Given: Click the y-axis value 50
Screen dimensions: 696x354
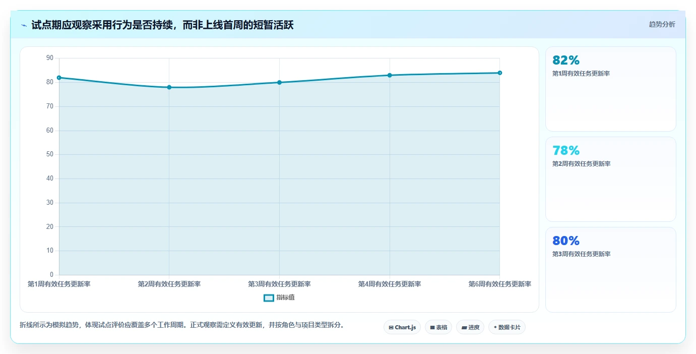Looking at the screenshot, I should [49, 154].
